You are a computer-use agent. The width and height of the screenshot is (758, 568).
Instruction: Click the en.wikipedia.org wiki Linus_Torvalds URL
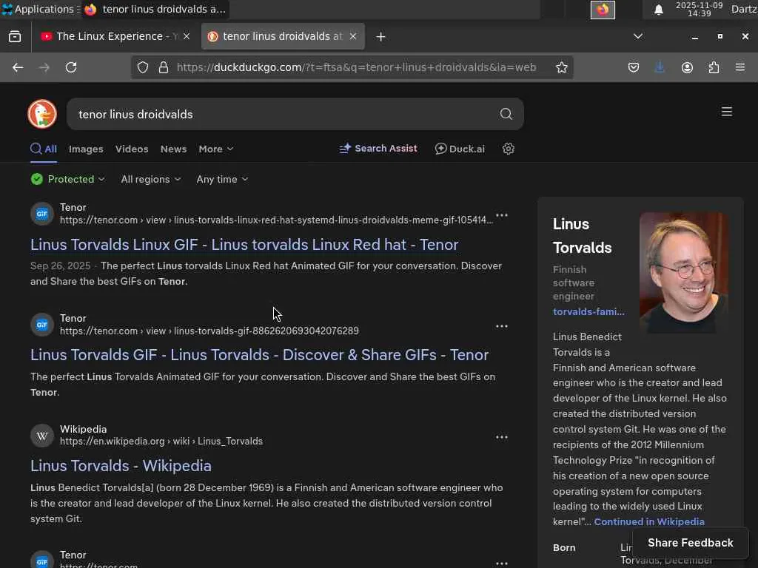pos(161,441)
